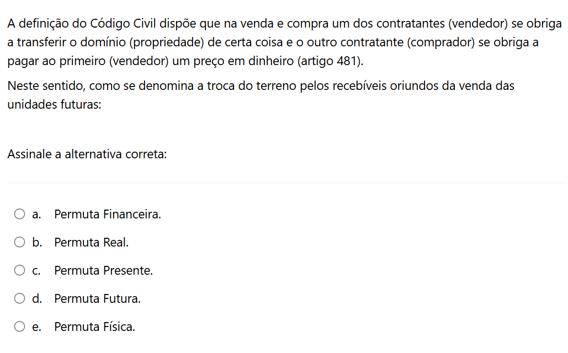This screenshot has width=568, height=353.
Task: Choose the radio button beside Permuta Real
Action: 19,242
